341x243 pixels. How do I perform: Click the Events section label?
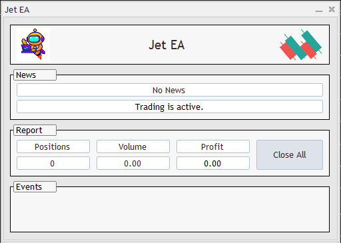coord(35,186)
